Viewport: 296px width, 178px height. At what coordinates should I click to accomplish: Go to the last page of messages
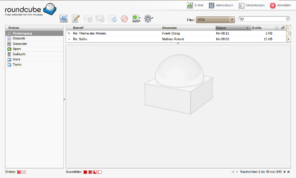288,172
